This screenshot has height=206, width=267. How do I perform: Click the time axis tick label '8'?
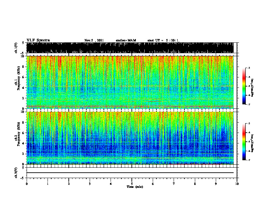click(195, 184)
